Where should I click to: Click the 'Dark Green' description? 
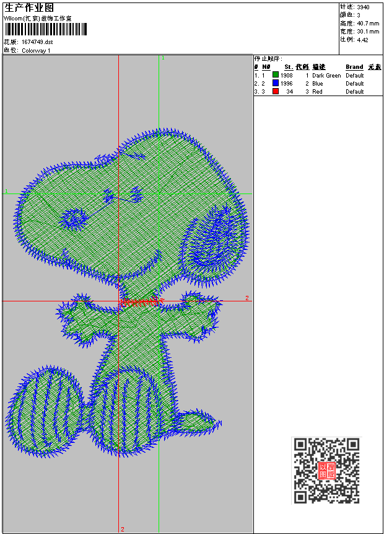(x=326, y=75)
